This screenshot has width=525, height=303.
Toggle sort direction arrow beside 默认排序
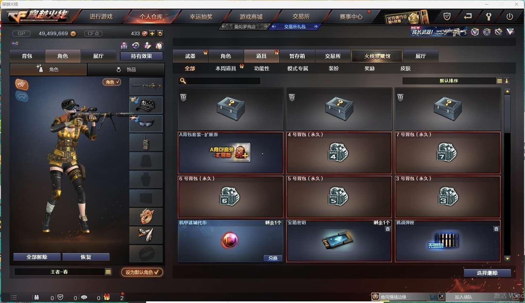tap(507, 81)
